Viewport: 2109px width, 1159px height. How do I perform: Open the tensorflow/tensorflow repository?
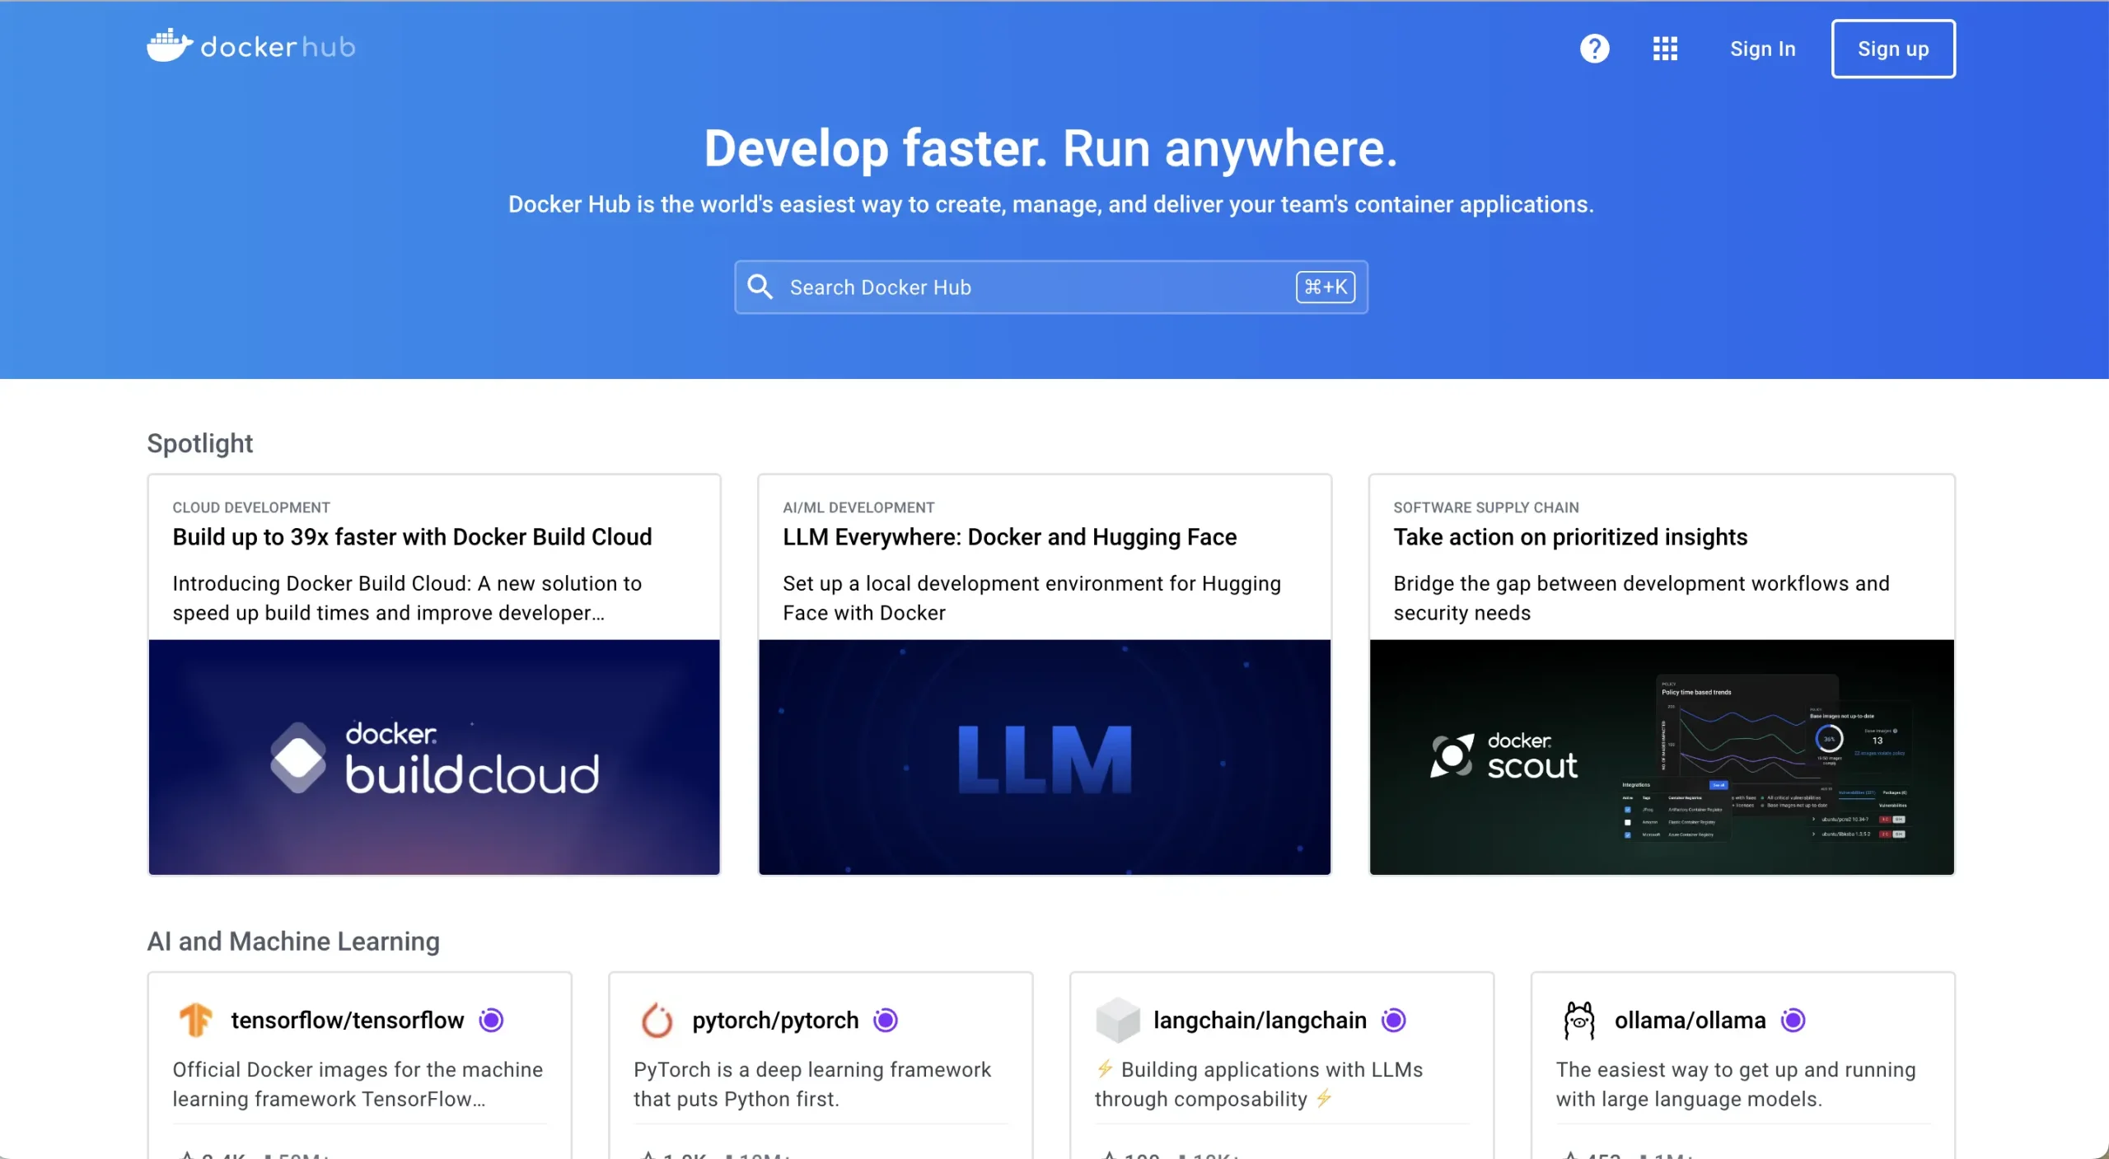pos(347,1020)
